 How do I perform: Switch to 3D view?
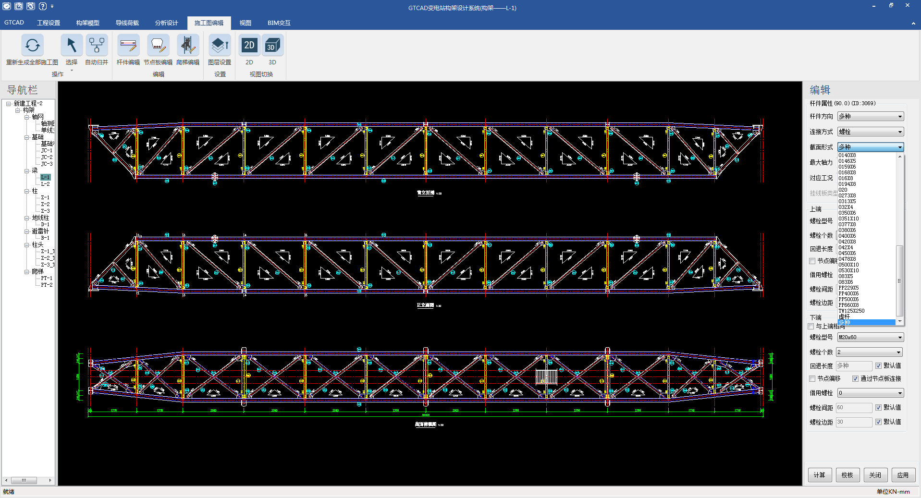click(x=272, y=46)
